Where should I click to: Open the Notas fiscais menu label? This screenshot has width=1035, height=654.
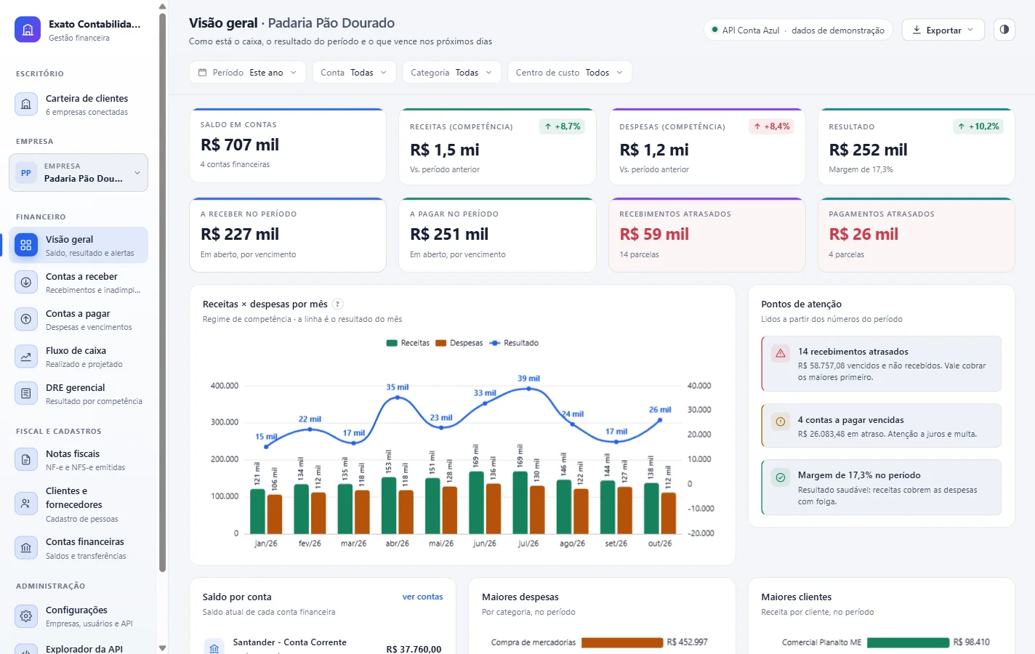(73, 454)
